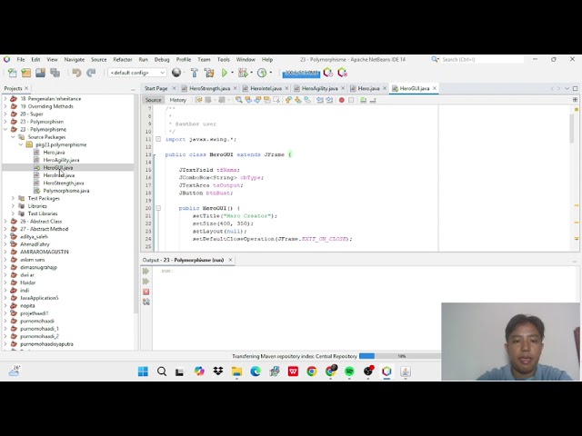Collapse the code fold at line 20

[158, 208]
